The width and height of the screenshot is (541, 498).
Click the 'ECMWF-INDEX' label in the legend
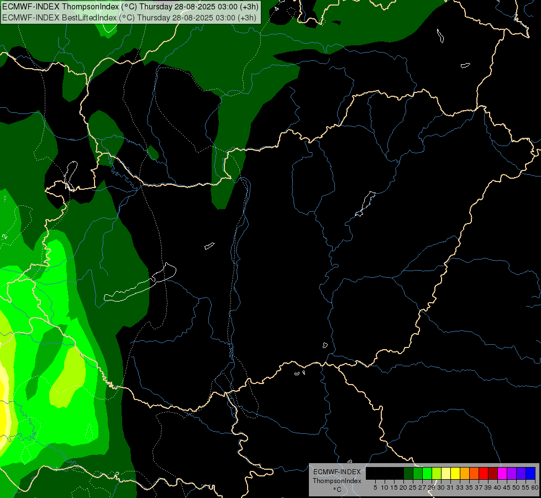click(x=337, y=472)
